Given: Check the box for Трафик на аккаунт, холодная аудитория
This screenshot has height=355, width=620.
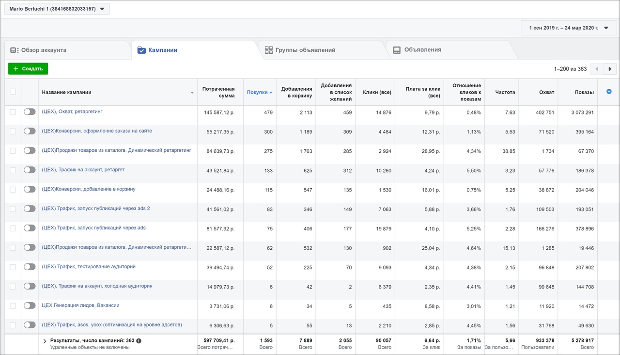Looking at the screenshot, I should [x=13, y=287].
